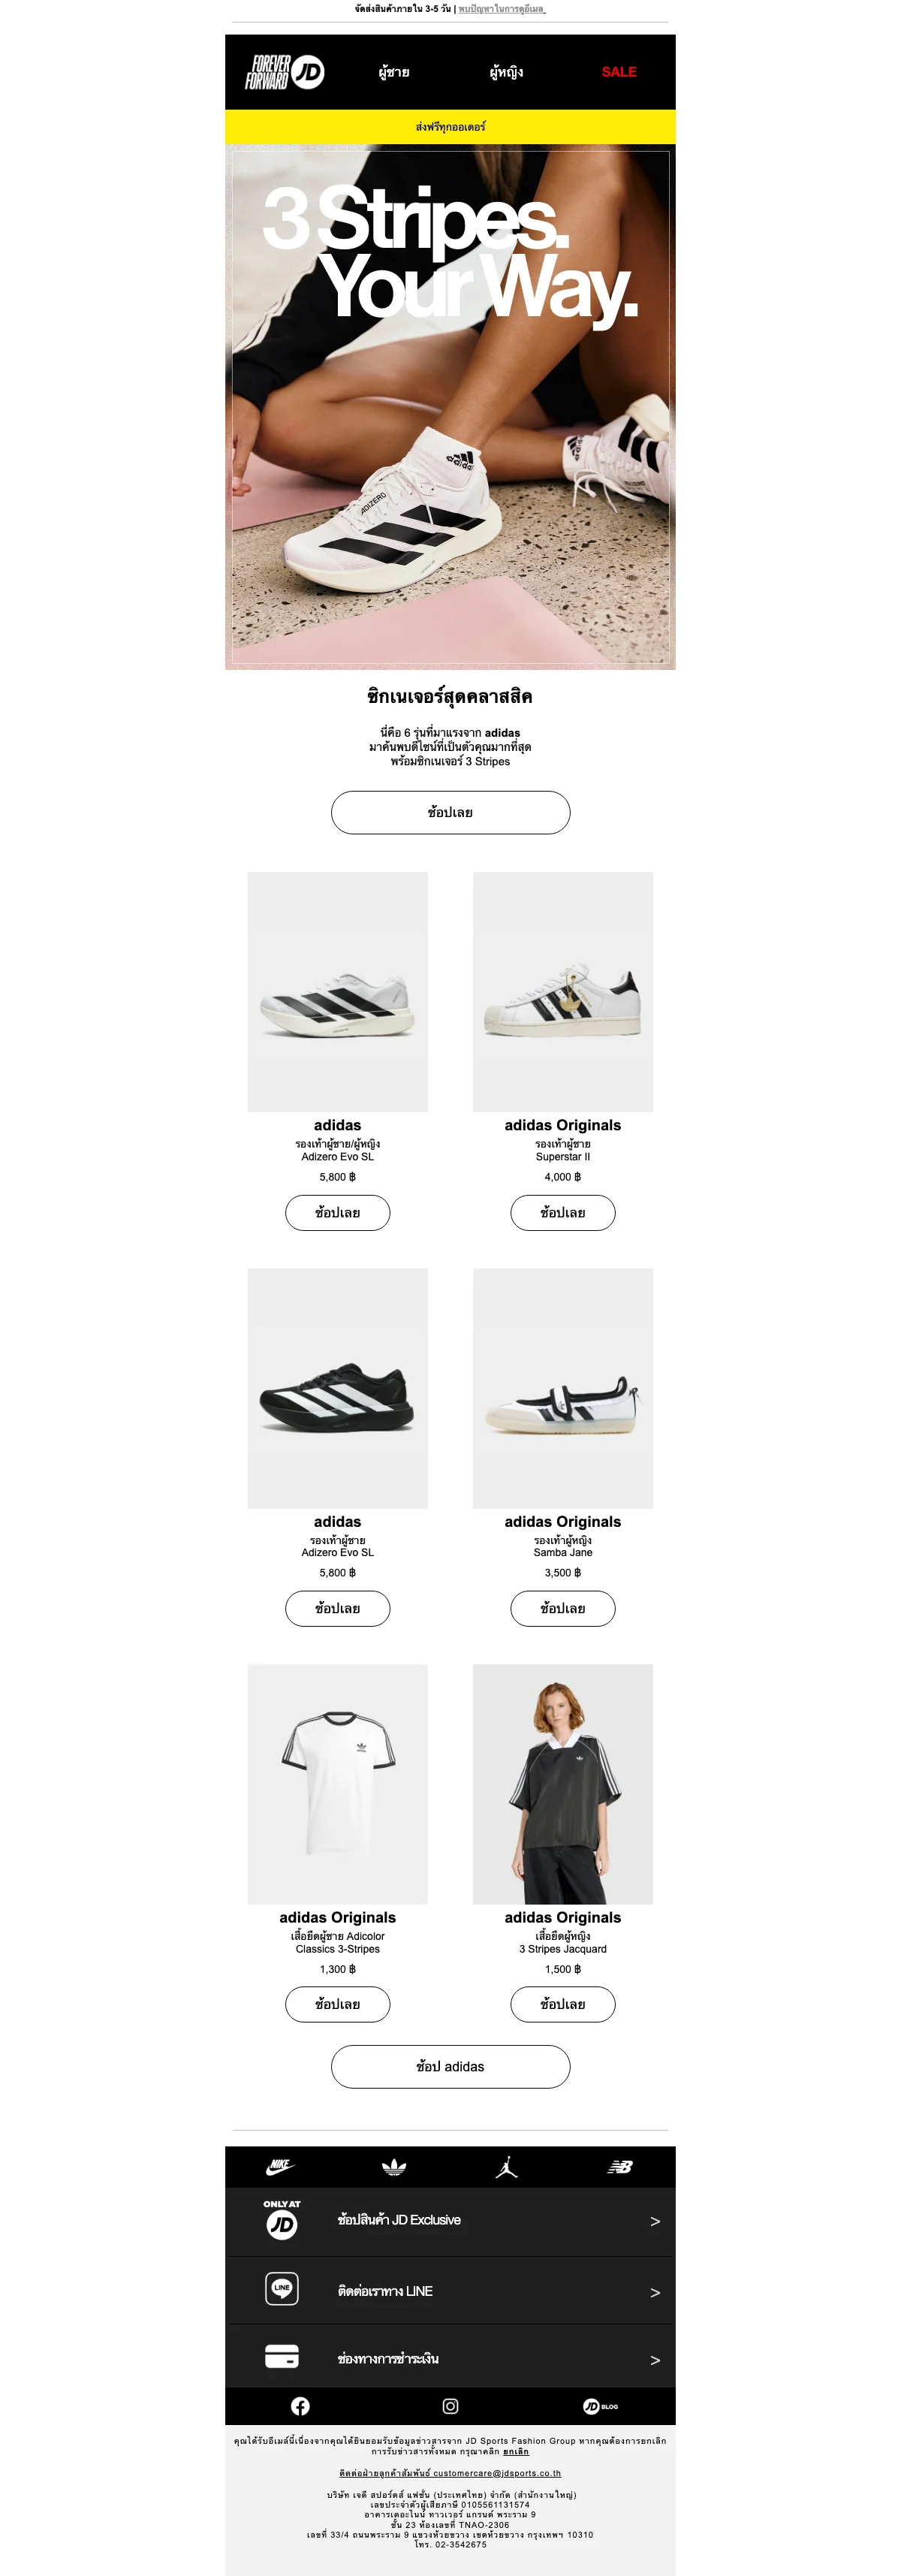Image resolution: width=901 pixels, height=2576 pixels.
Task: Click the customercare@jdsports.co.th link
Action: click(497, 2473)
